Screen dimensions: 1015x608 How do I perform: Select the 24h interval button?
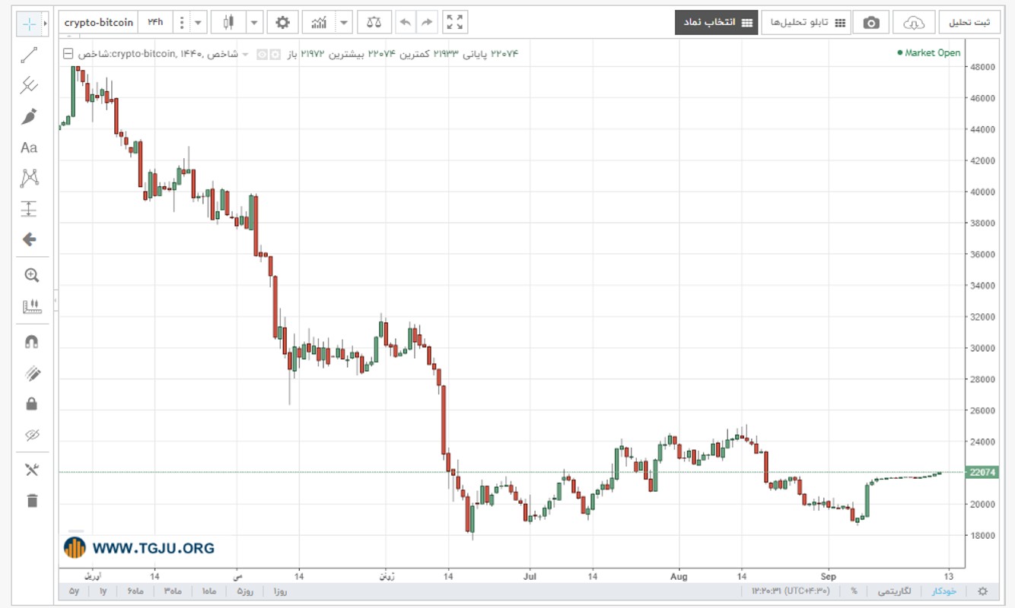(x=155, y=23)
